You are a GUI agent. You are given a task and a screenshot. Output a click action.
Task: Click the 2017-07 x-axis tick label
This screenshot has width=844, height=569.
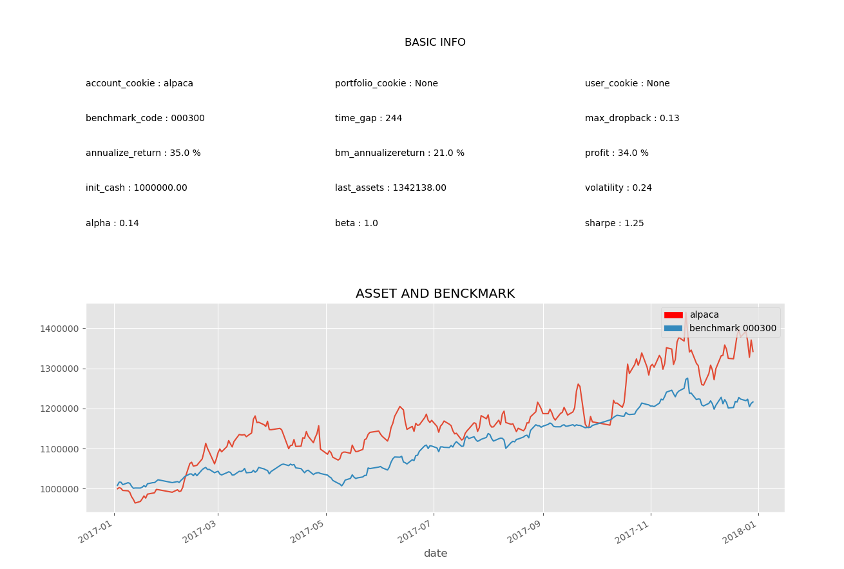tap(417, 531)
